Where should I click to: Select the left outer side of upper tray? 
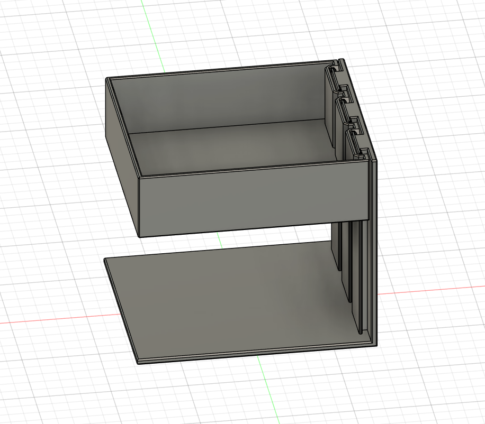click(122, 158)
